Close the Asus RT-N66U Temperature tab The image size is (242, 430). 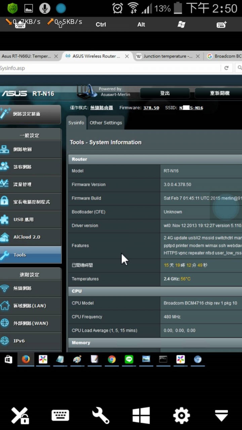pyautogui.click(x=56, y=56)
